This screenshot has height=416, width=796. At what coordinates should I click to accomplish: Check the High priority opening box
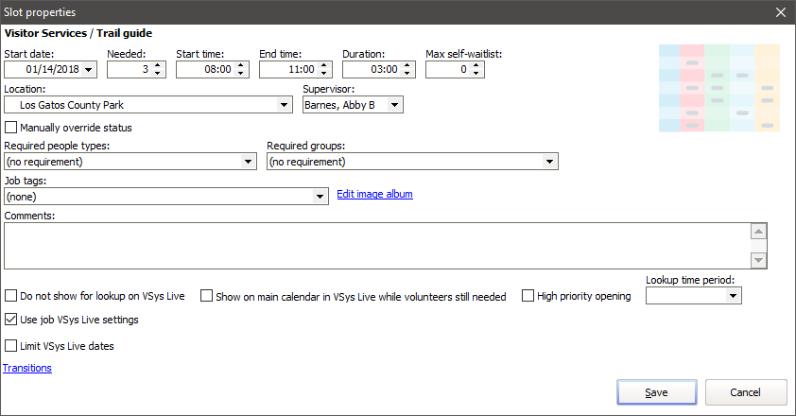pyautogui.click(x=528, y=296)
